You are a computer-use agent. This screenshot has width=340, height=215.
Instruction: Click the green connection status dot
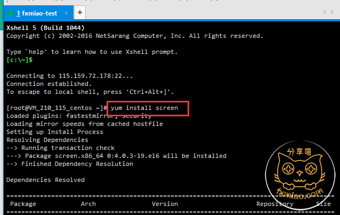(11, 13)
